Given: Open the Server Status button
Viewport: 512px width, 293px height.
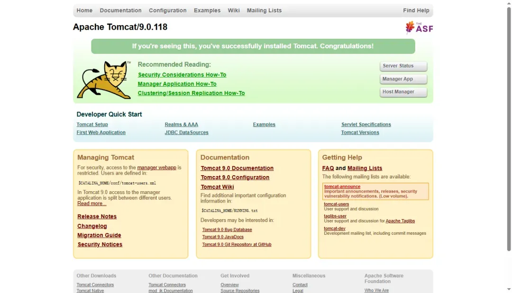Looking at the screenshot, I should point(403,66).
